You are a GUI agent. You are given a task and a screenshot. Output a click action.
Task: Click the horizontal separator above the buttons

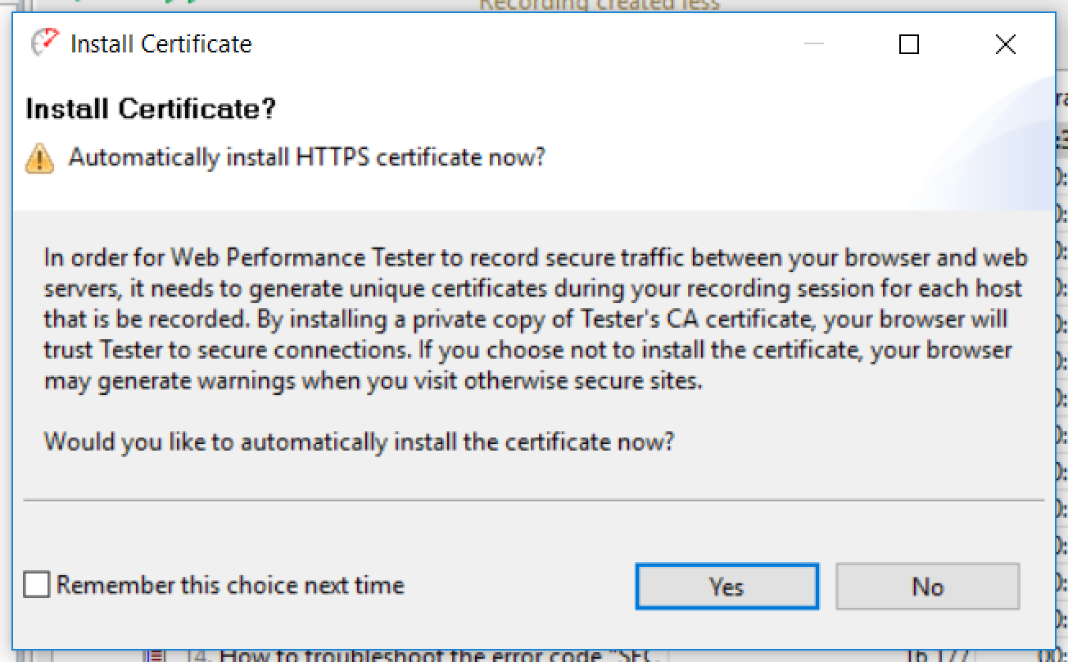point(534,500)
